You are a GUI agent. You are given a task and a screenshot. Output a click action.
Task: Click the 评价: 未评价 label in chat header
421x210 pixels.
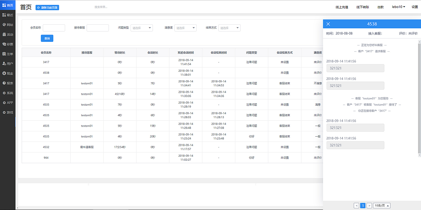[408, 34]
